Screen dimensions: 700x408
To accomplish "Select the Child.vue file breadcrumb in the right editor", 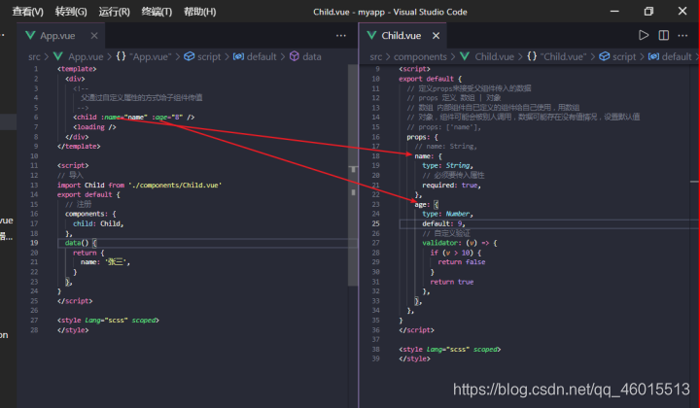I will pos(494,56).
